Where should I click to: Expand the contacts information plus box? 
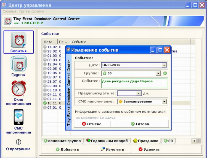click(x=165, y=112)
